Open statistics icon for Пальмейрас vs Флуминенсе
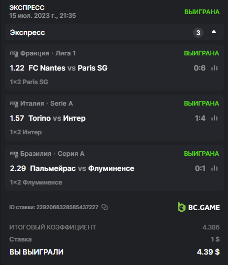The height and width of the screenshot is (265, 228). (214, 168)
